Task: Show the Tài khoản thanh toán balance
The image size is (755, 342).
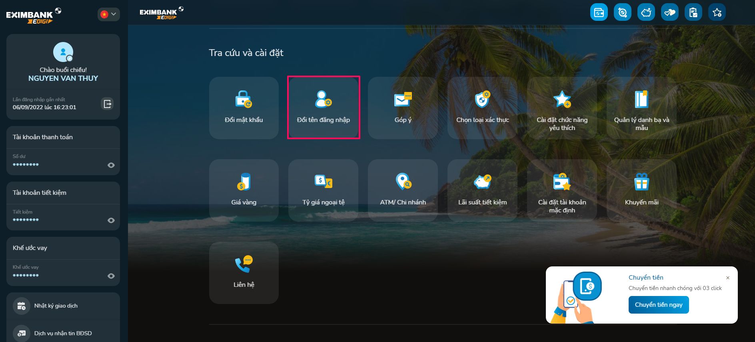Action: coord(111,165)
